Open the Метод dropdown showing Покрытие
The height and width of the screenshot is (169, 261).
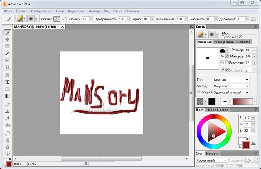click(231, 86)
